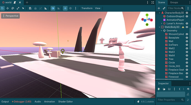Viewport: 191px width, 105px height.
Task: Open Scene dock extra options dots
Action: pyautogui.click(x=188, y=8)
